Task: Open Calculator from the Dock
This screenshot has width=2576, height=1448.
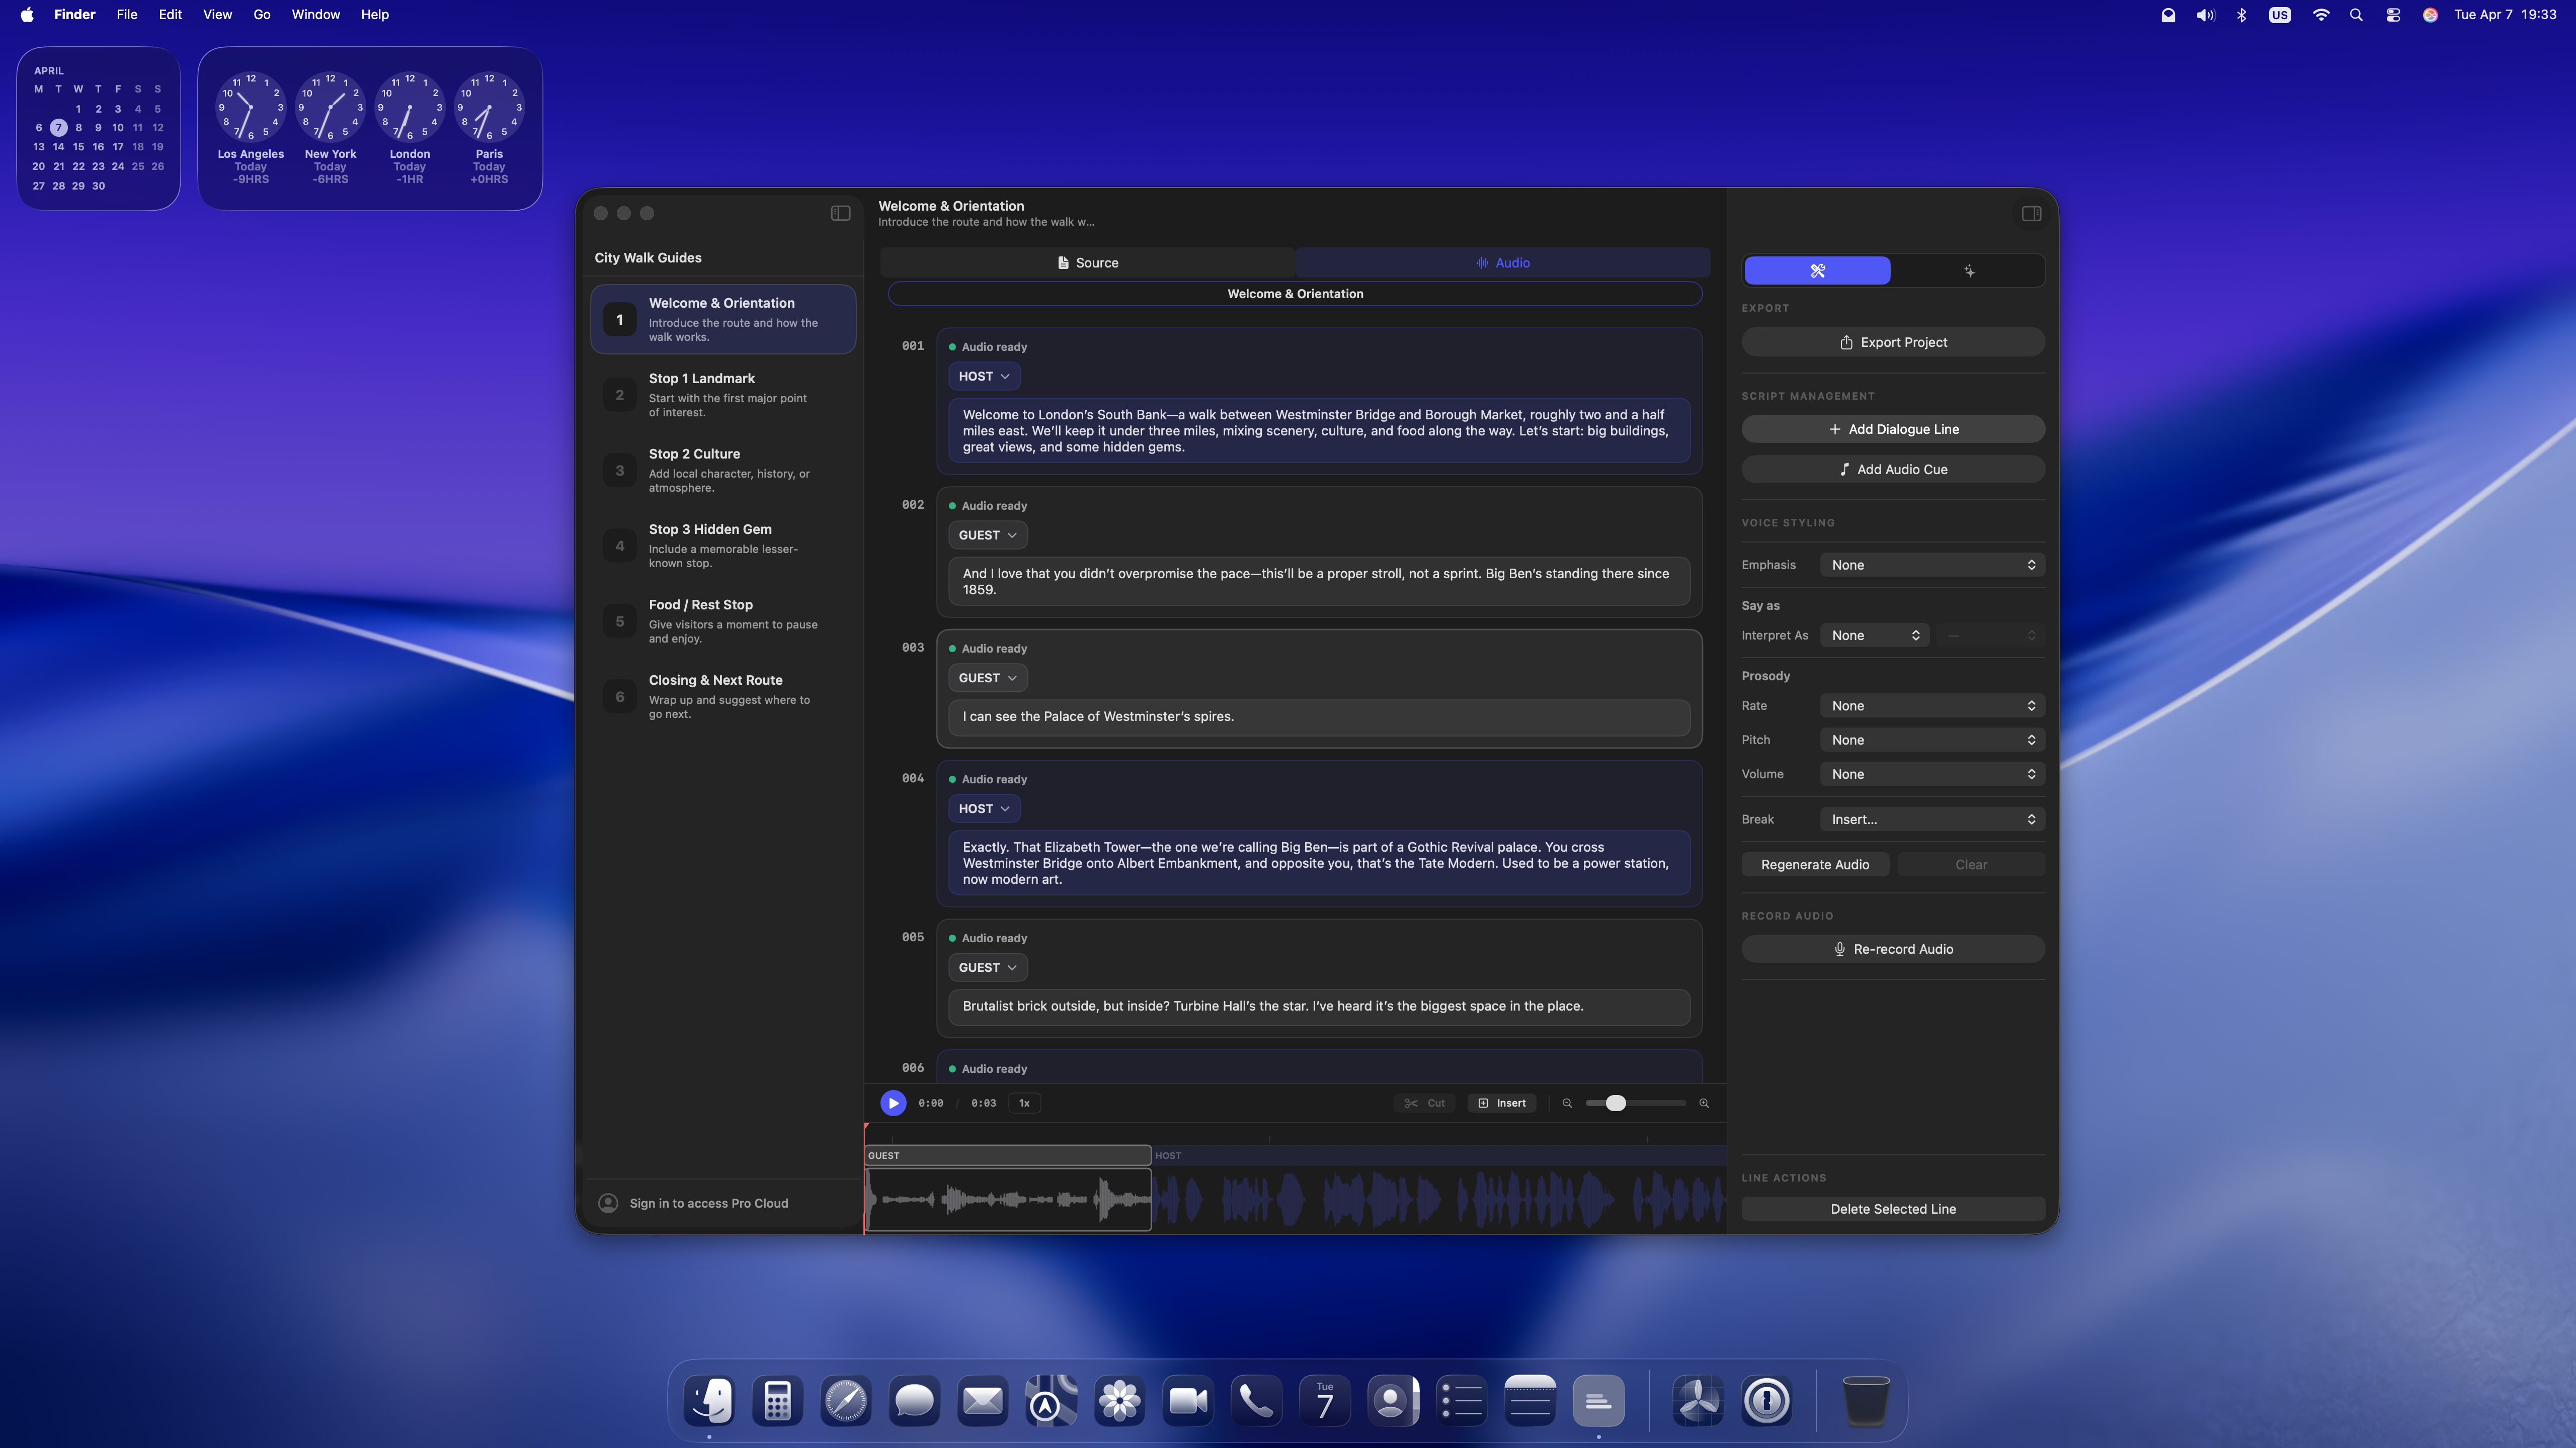Action: [x=777, y=1400]
